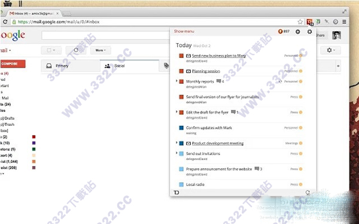Viewport: 359px width, 224px height.
Task: Check off the Monthly reports task
Action: [181, 81]
